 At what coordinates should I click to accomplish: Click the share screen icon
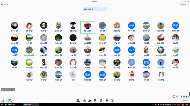[78, 100]
